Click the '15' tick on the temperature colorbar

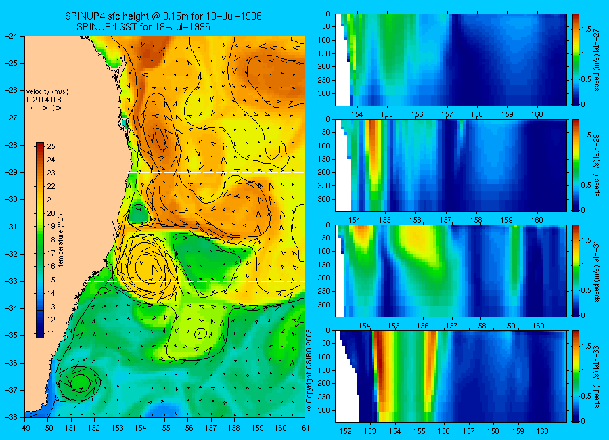(x=51, y=280)
